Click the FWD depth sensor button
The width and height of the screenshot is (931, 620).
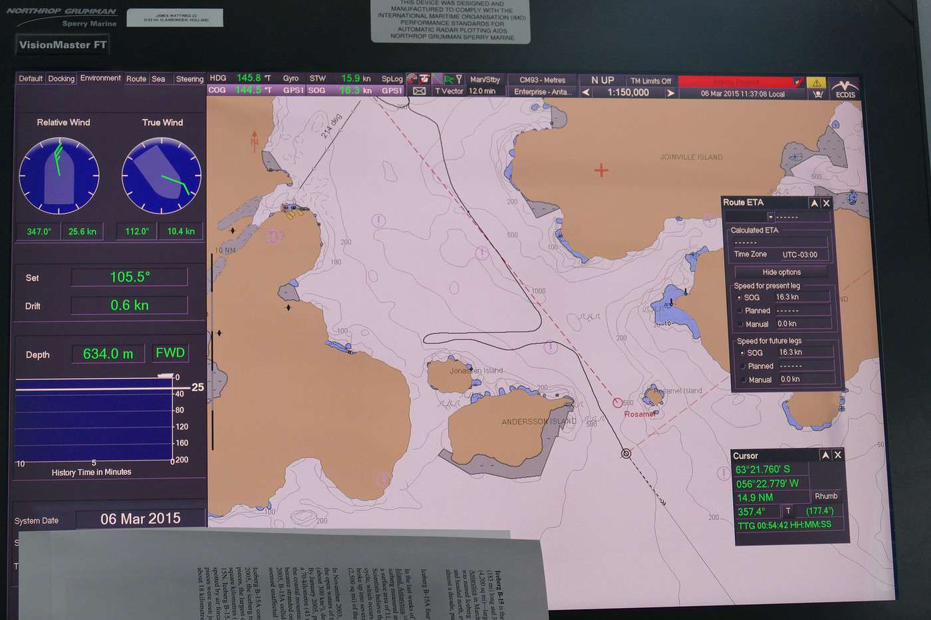pos(170,353)
